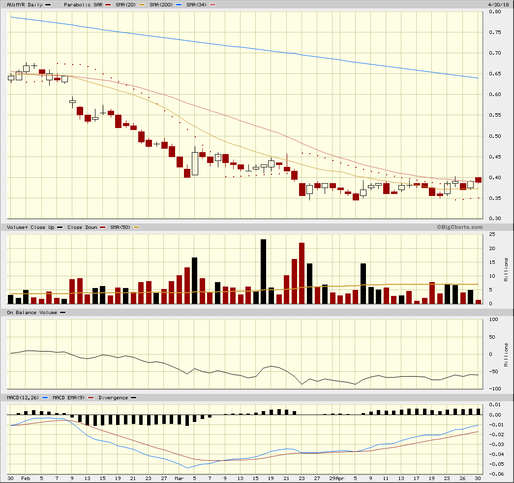Select the SMA(200) legend label
The height and width of the screenshot is (483, 514).
coord(161,4)
